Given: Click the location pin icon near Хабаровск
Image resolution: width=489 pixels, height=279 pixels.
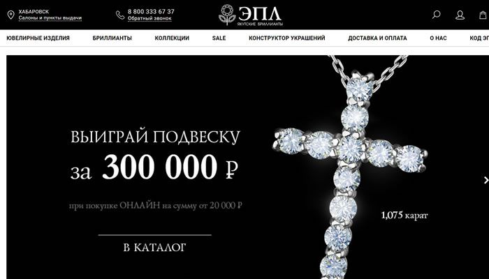Looking at the screenshot, I should pos(11,15).
